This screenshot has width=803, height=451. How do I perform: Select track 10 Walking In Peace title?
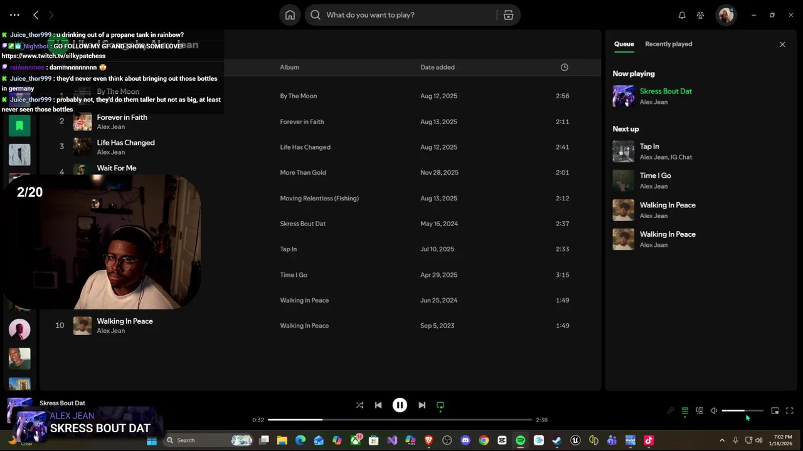(125, 321)
